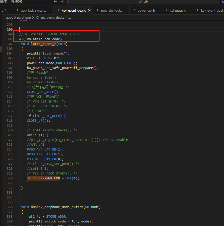The width and height of the screenshot is (224, 226).
Task: Click the C file icon in breadcrumb
Action: pyautogui.click(x=37, y=18)
